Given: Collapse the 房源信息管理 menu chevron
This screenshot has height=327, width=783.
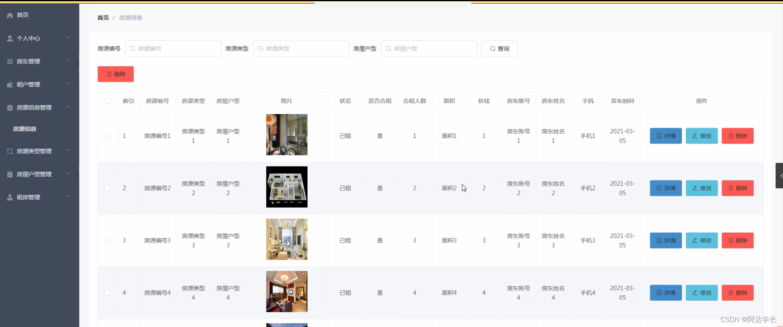Looking at the screenshot, I should tap(69, 107).
